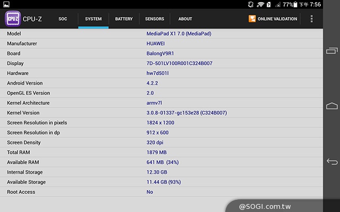Tap the CPU-Z app logo icon
The width and height of the screenshot is (340, 212).
13,19
